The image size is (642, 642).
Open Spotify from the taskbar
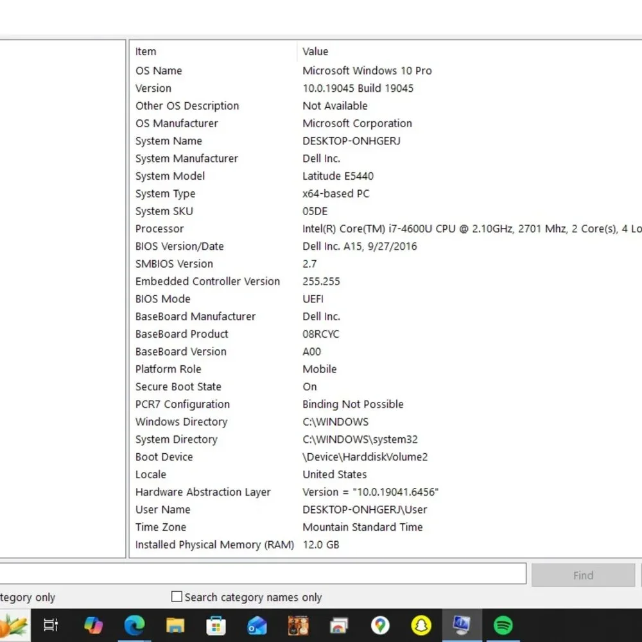pyautogui.click(x=503, y=625)
